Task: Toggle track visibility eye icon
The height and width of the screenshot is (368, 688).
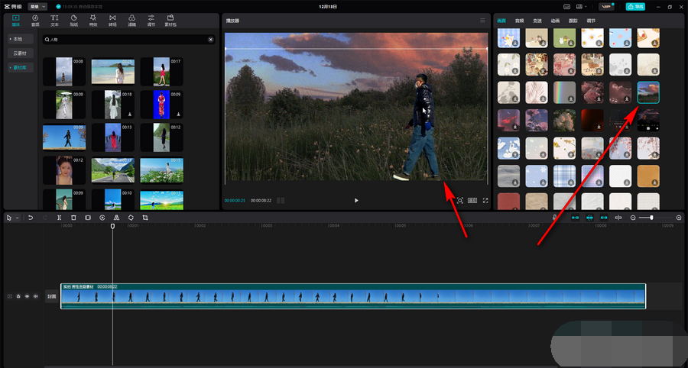Action: click(27, 296)
